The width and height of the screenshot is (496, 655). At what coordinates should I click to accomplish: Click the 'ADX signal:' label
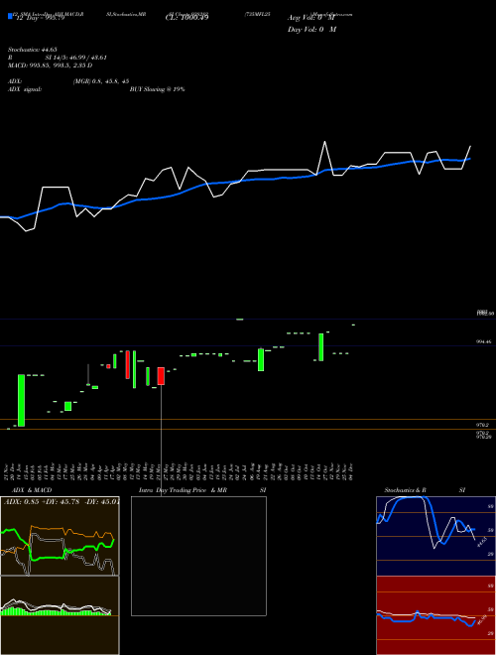[x=25, y=89]
